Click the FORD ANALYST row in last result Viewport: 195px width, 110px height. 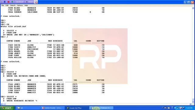point(56,92)
